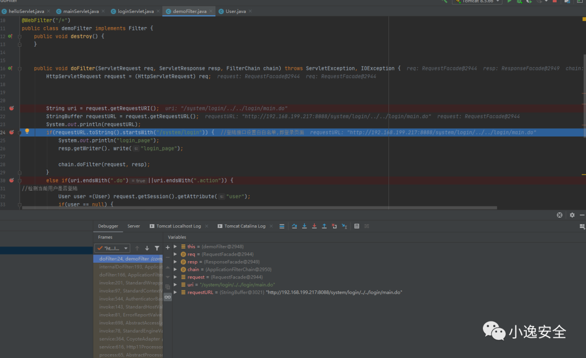Collapse the doFilter method fold on line 16
Screen dimensions: 586x358
pyautogui.click(x=20, y=69)
